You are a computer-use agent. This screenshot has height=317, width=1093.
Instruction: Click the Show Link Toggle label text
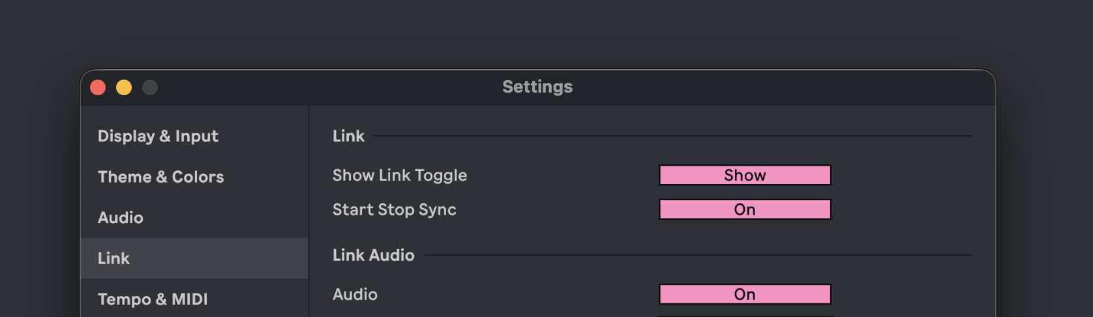click(x=399, y=175)
